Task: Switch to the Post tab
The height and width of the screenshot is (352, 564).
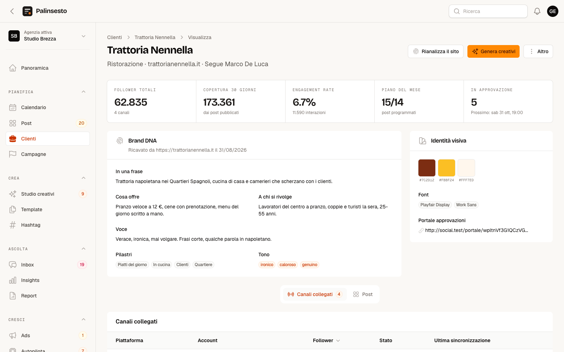Action: (x=363, y=294)
